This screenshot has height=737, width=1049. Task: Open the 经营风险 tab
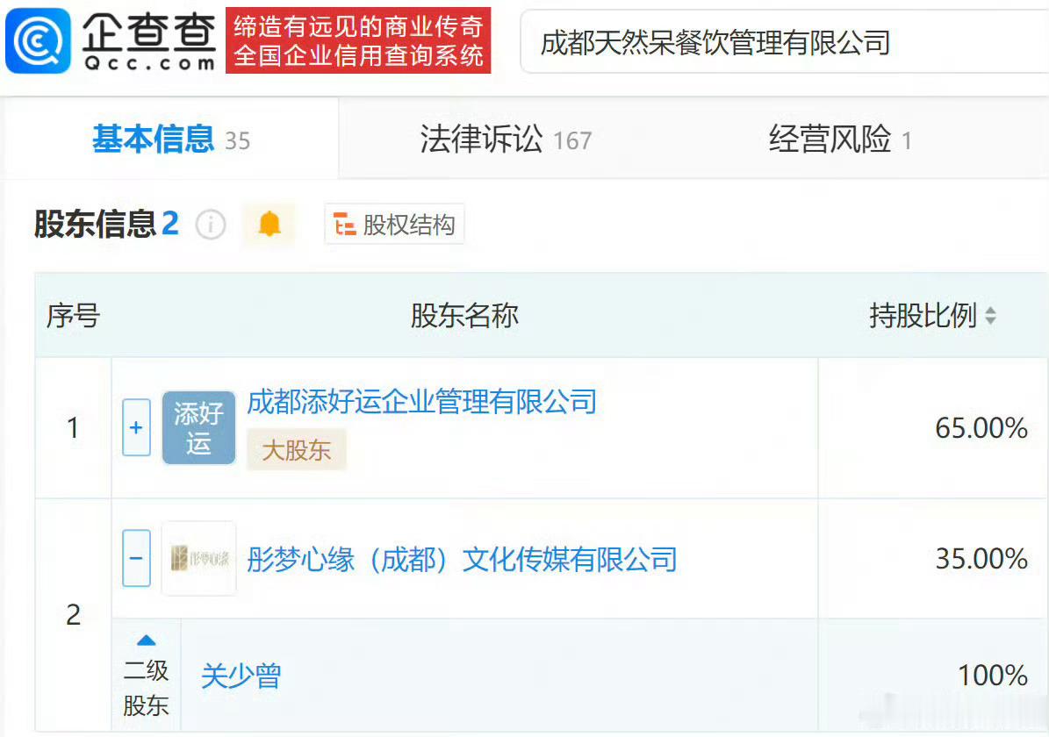840,140
